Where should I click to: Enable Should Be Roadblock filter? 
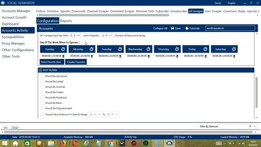pyautogui.click(x=42, y=97)
